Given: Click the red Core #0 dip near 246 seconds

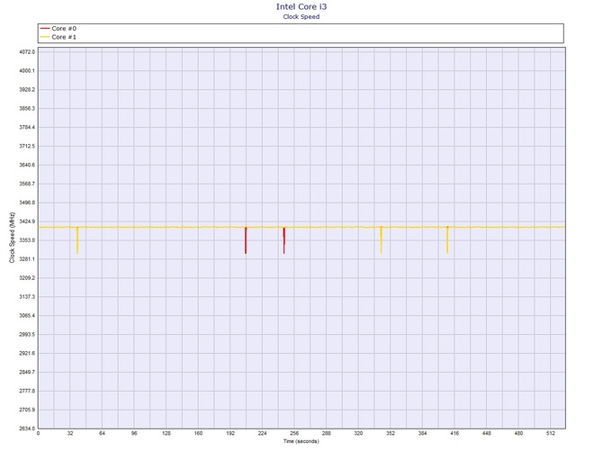Looking at the screenshot, I should pos(283,240).
